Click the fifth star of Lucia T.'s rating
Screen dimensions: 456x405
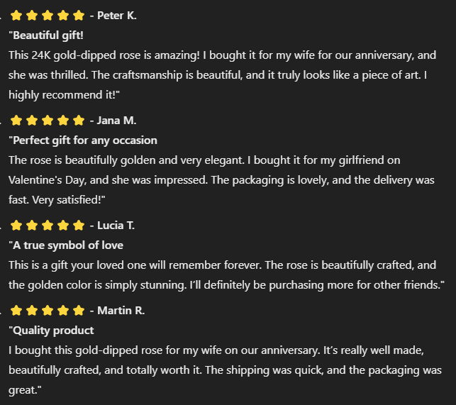tap(79, 225)
